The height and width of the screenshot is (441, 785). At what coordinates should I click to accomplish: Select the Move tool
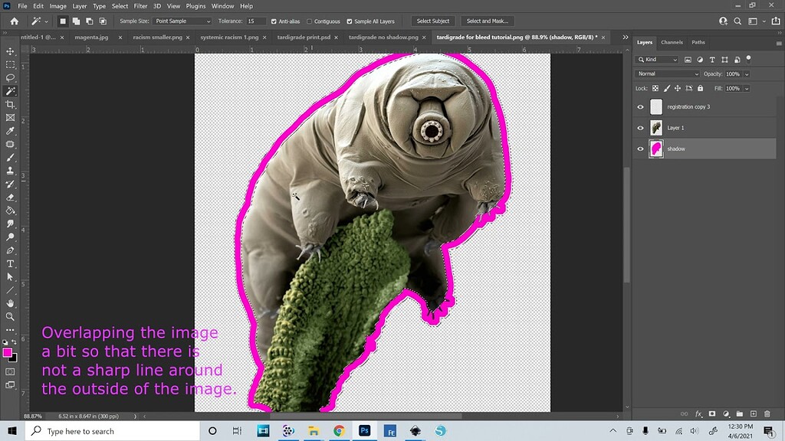tap(10, 51)
